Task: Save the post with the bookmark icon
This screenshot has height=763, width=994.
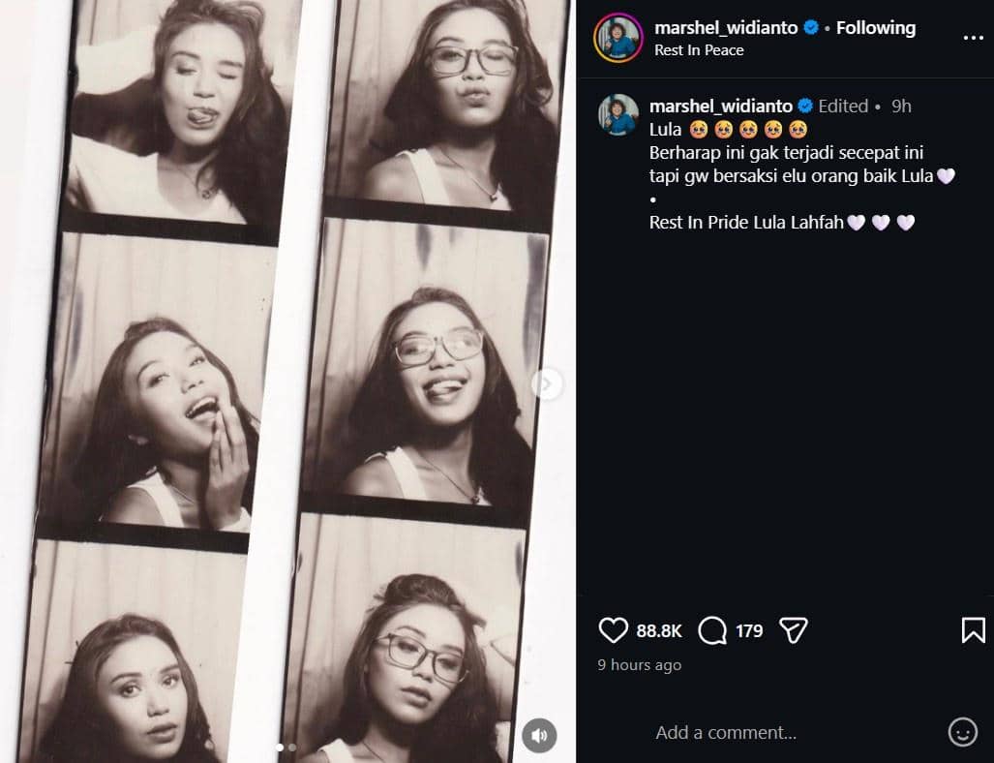Action: [974, 630]
